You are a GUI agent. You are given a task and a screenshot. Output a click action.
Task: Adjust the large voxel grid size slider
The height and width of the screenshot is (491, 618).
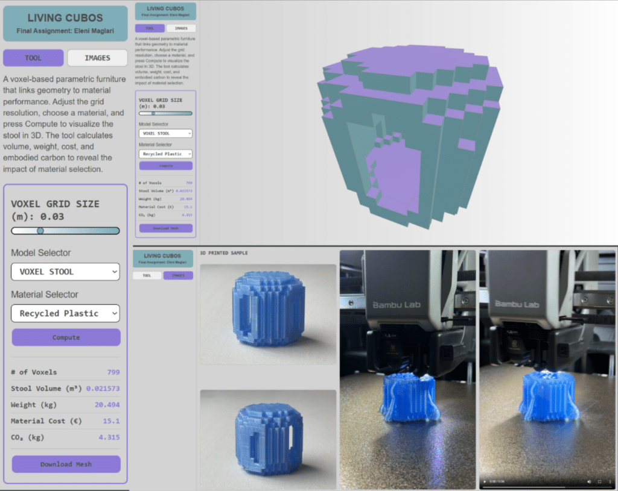click(40, 231)
